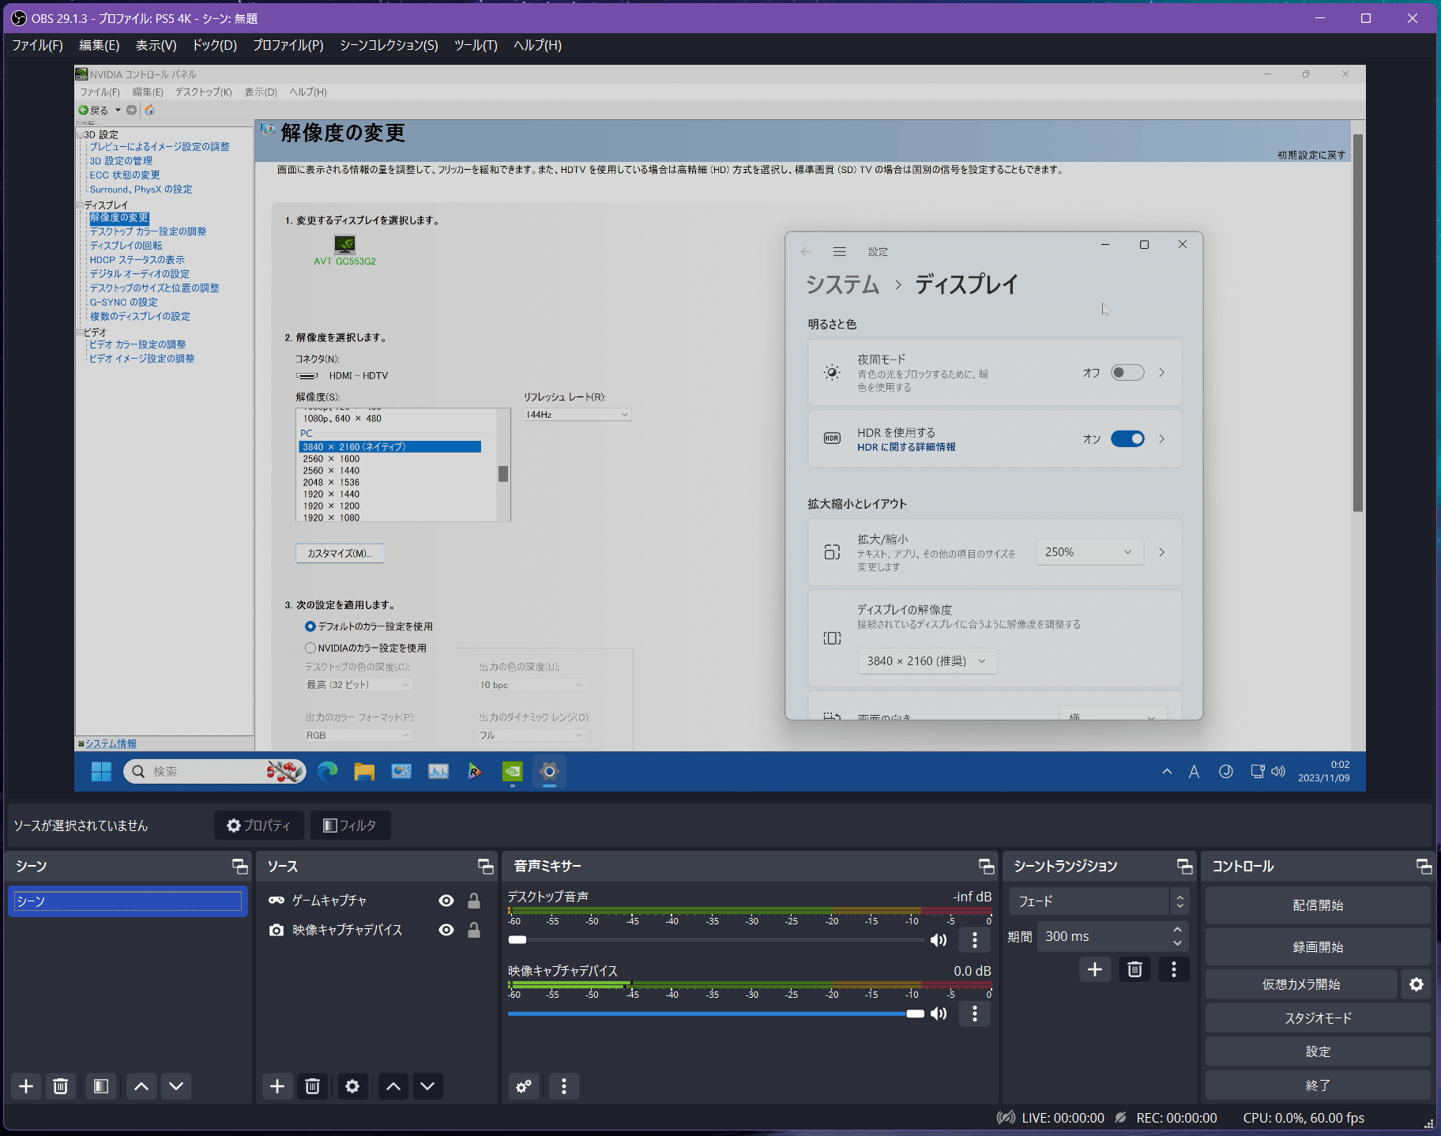The image size is (1441, 1136).
Task: Open source プロパティ button
Action: (258, 826)
